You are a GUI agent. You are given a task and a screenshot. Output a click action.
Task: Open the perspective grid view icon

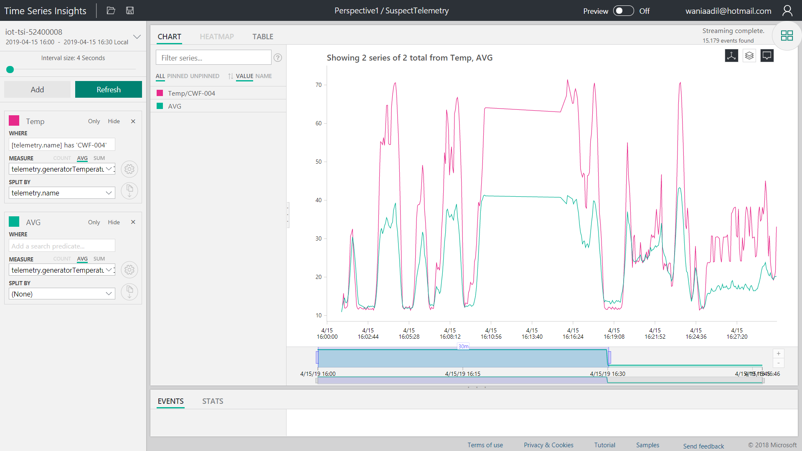click(x=787, y=35)
